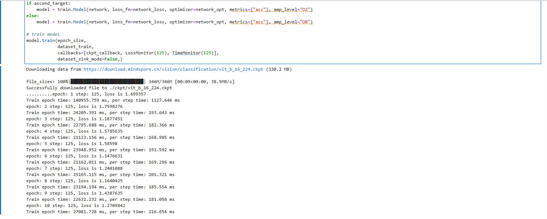The height and width of the screenshot is (219, 547).
Task: Click 'epoch: 4 step: 125, loss is 1.5785635'
Action: pos(74,131)
